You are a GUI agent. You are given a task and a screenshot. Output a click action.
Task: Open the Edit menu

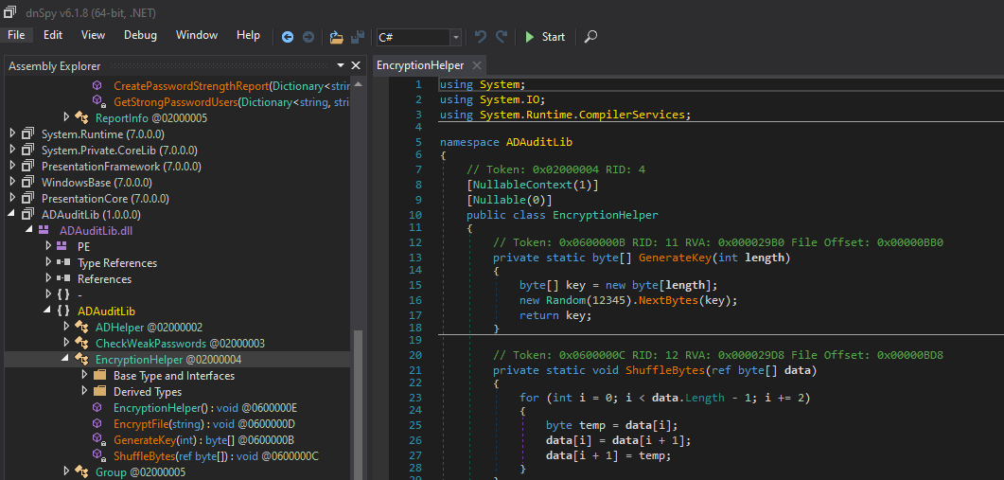(x=53, y=35)
